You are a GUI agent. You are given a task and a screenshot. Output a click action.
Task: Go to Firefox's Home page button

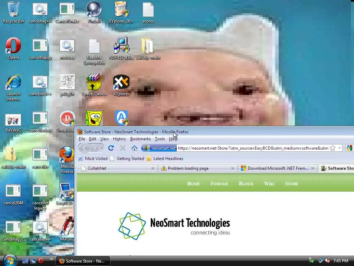134,148
